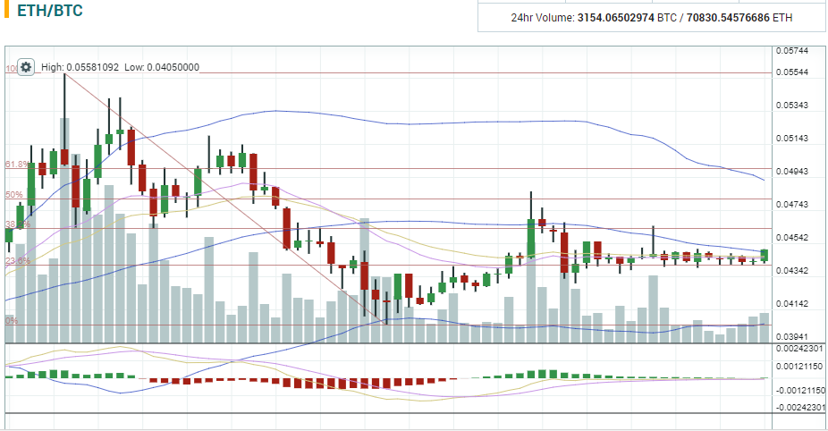828x431 pixels.
Task: Click the 0.05343 price axis label
Action: tap(791, 106)
